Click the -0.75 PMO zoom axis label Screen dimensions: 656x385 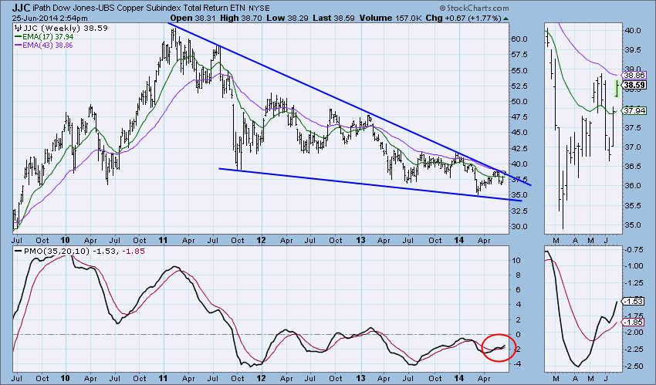[x=634, y=249]
